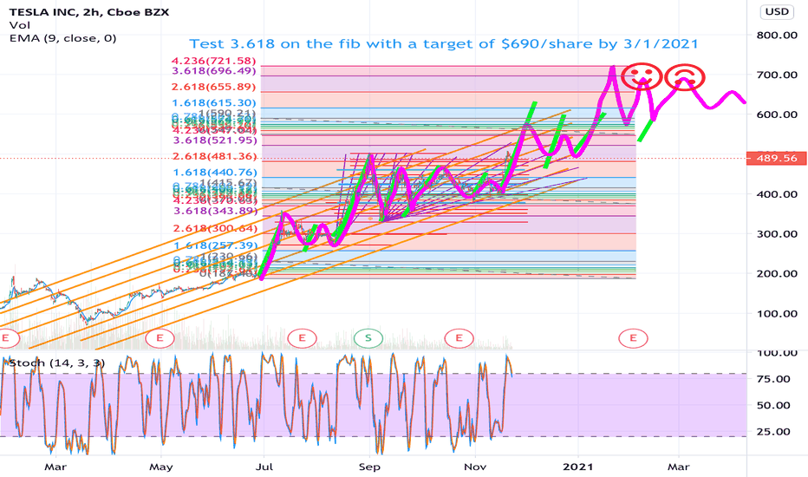
Task: Click the green S stock split marker
Action: 368,338
